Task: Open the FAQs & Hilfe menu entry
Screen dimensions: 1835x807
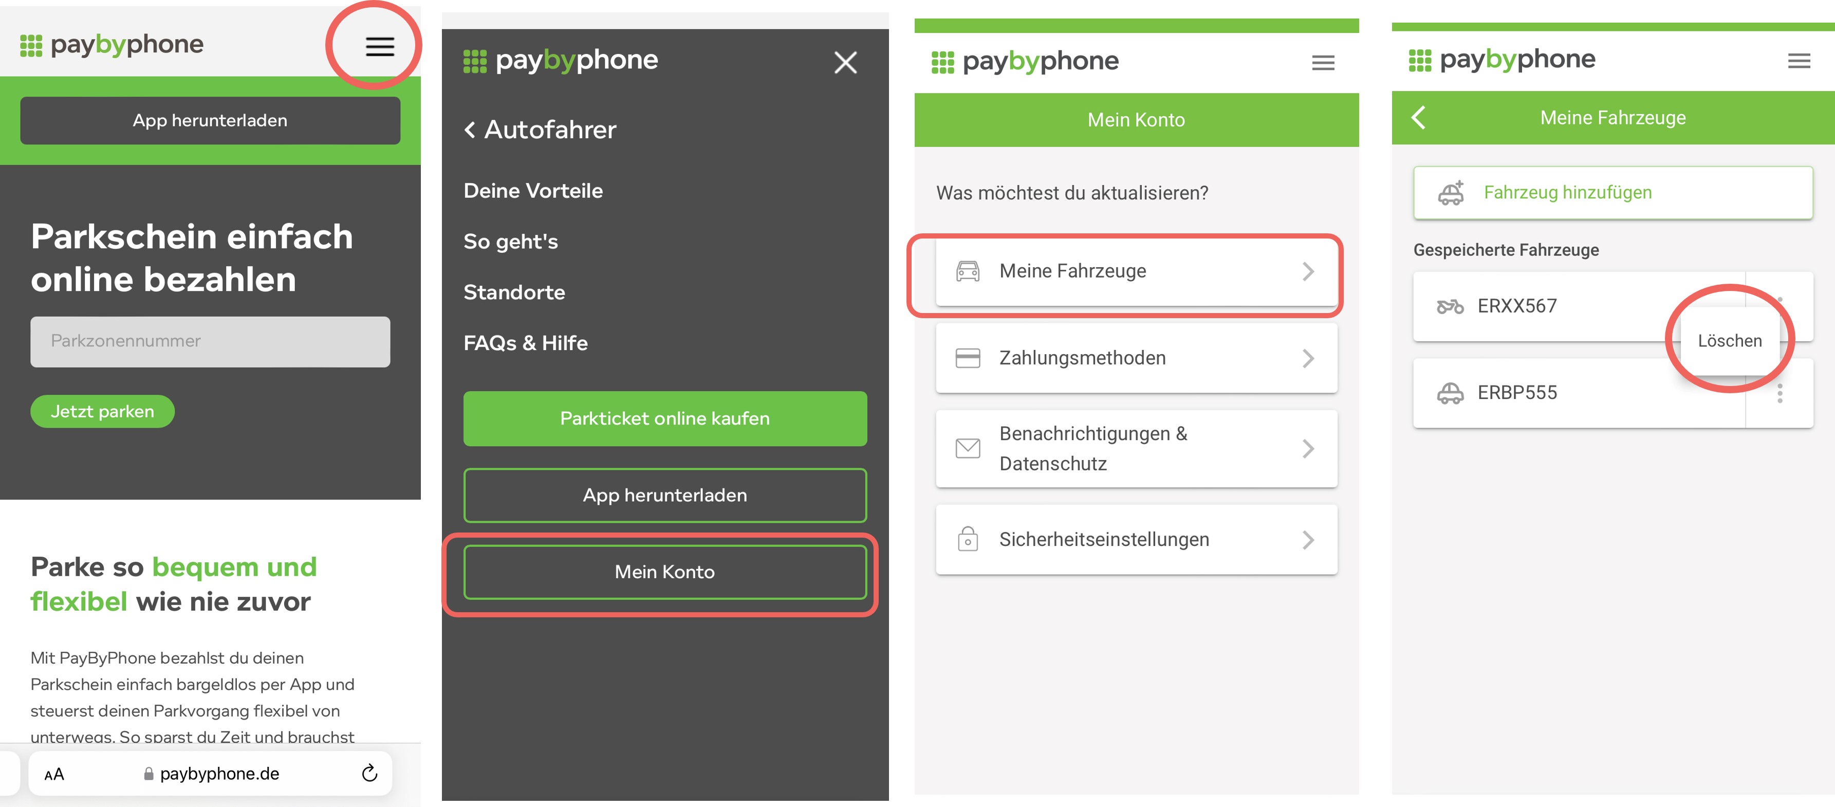Action: 526,343
